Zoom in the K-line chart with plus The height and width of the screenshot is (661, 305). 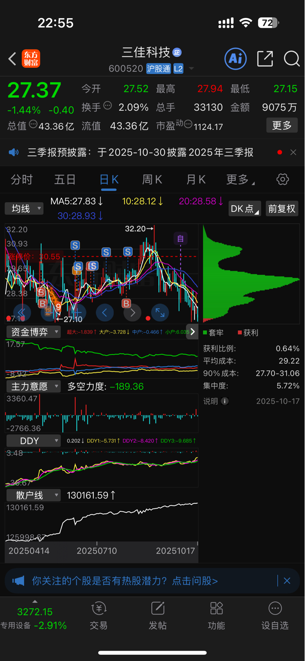(77, 313)
